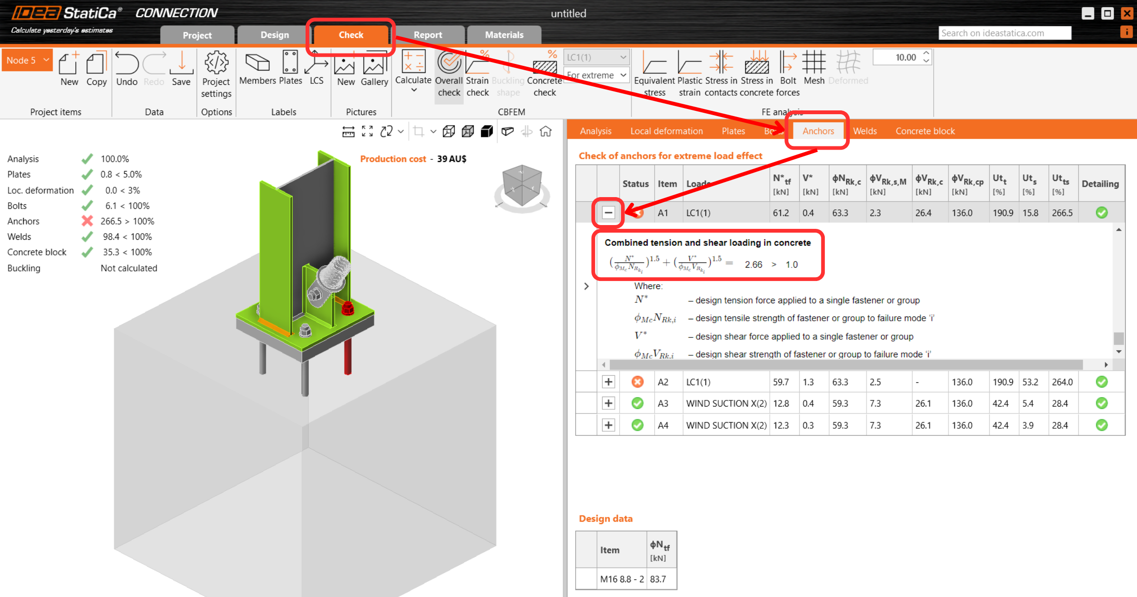Increase the deformation scale value with the stepper
Viewport: 1137px width, 597px height.
[926, 54]
